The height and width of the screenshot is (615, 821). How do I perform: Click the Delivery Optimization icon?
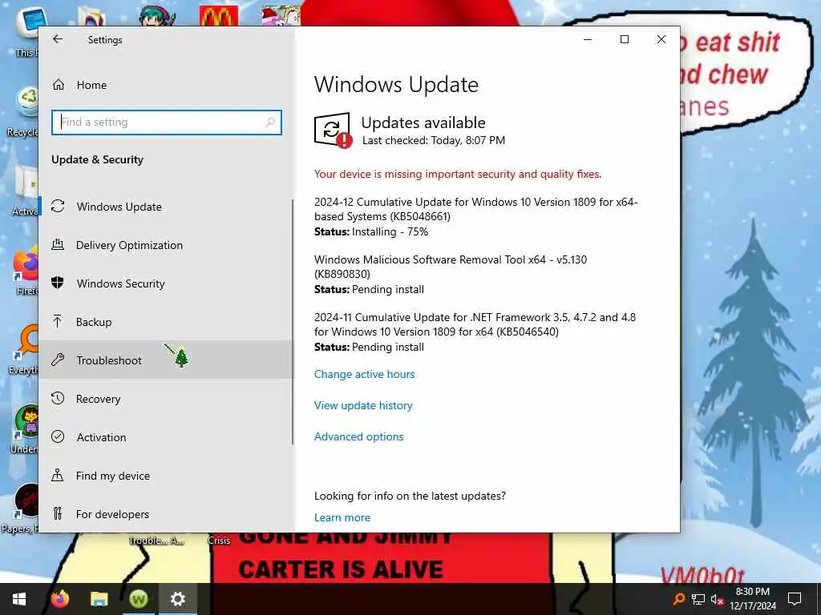(x=58, y=244)
